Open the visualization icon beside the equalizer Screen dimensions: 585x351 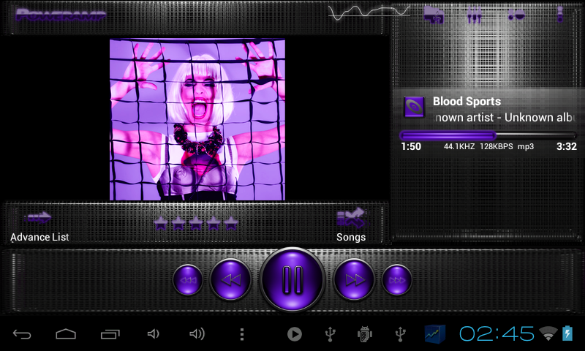point(516,15)
